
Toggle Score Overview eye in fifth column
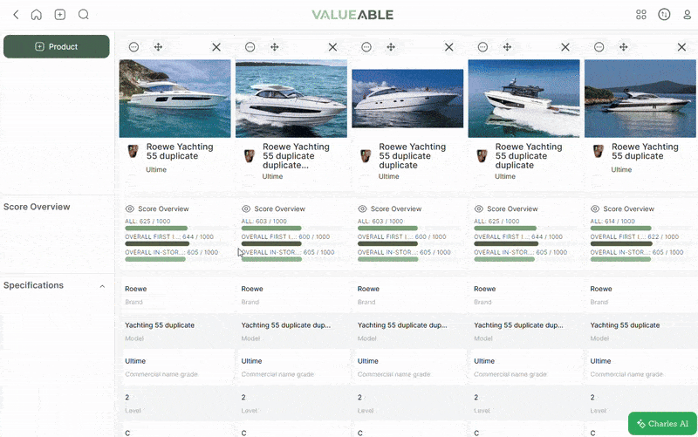click(x=595, y=209)
